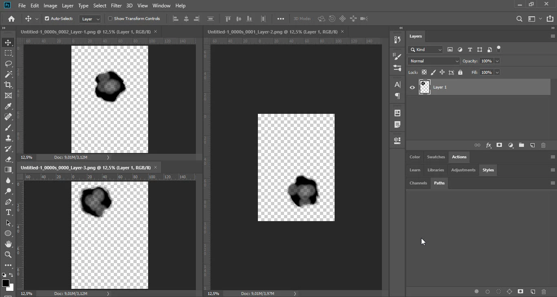Create a new layer in Layers panel
The height and width of the screenshot is (297, 557).
pyautogui.click(x=533, y=145)
